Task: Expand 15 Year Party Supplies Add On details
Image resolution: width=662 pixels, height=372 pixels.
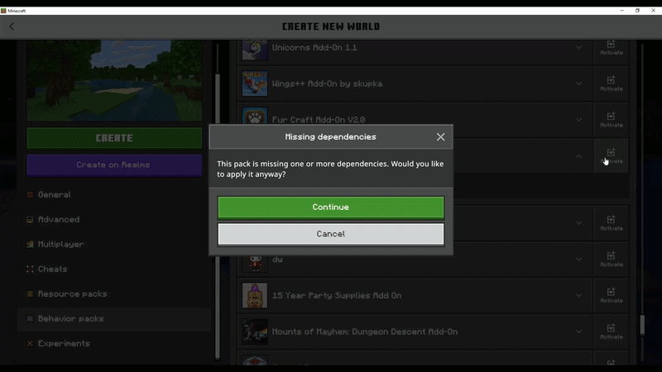Action: tap(578, 296)
